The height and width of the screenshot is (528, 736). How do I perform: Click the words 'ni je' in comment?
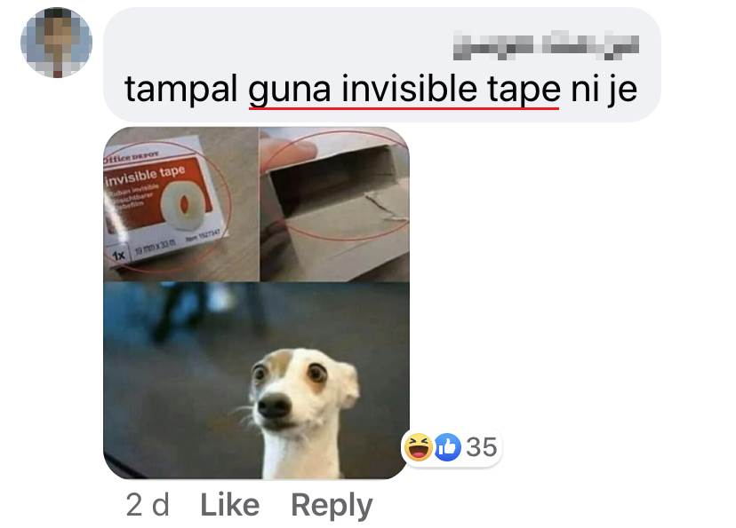[x=604, y=90]
